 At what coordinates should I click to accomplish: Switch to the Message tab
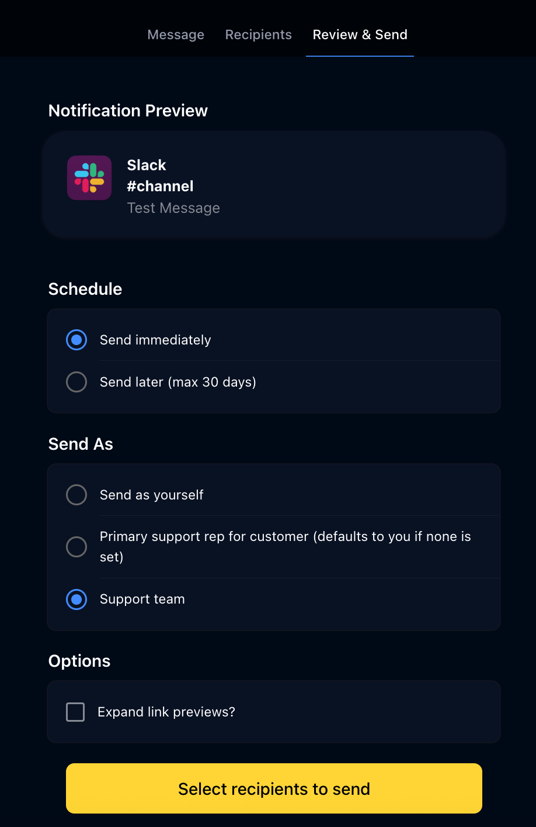(x=176, y=35)
